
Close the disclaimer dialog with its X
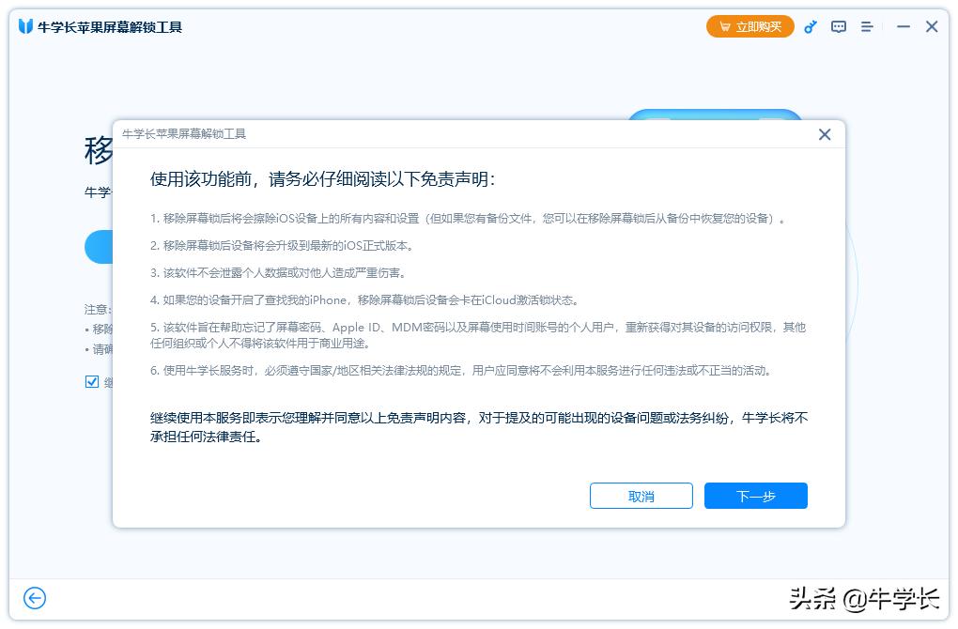tap(825, 134)
